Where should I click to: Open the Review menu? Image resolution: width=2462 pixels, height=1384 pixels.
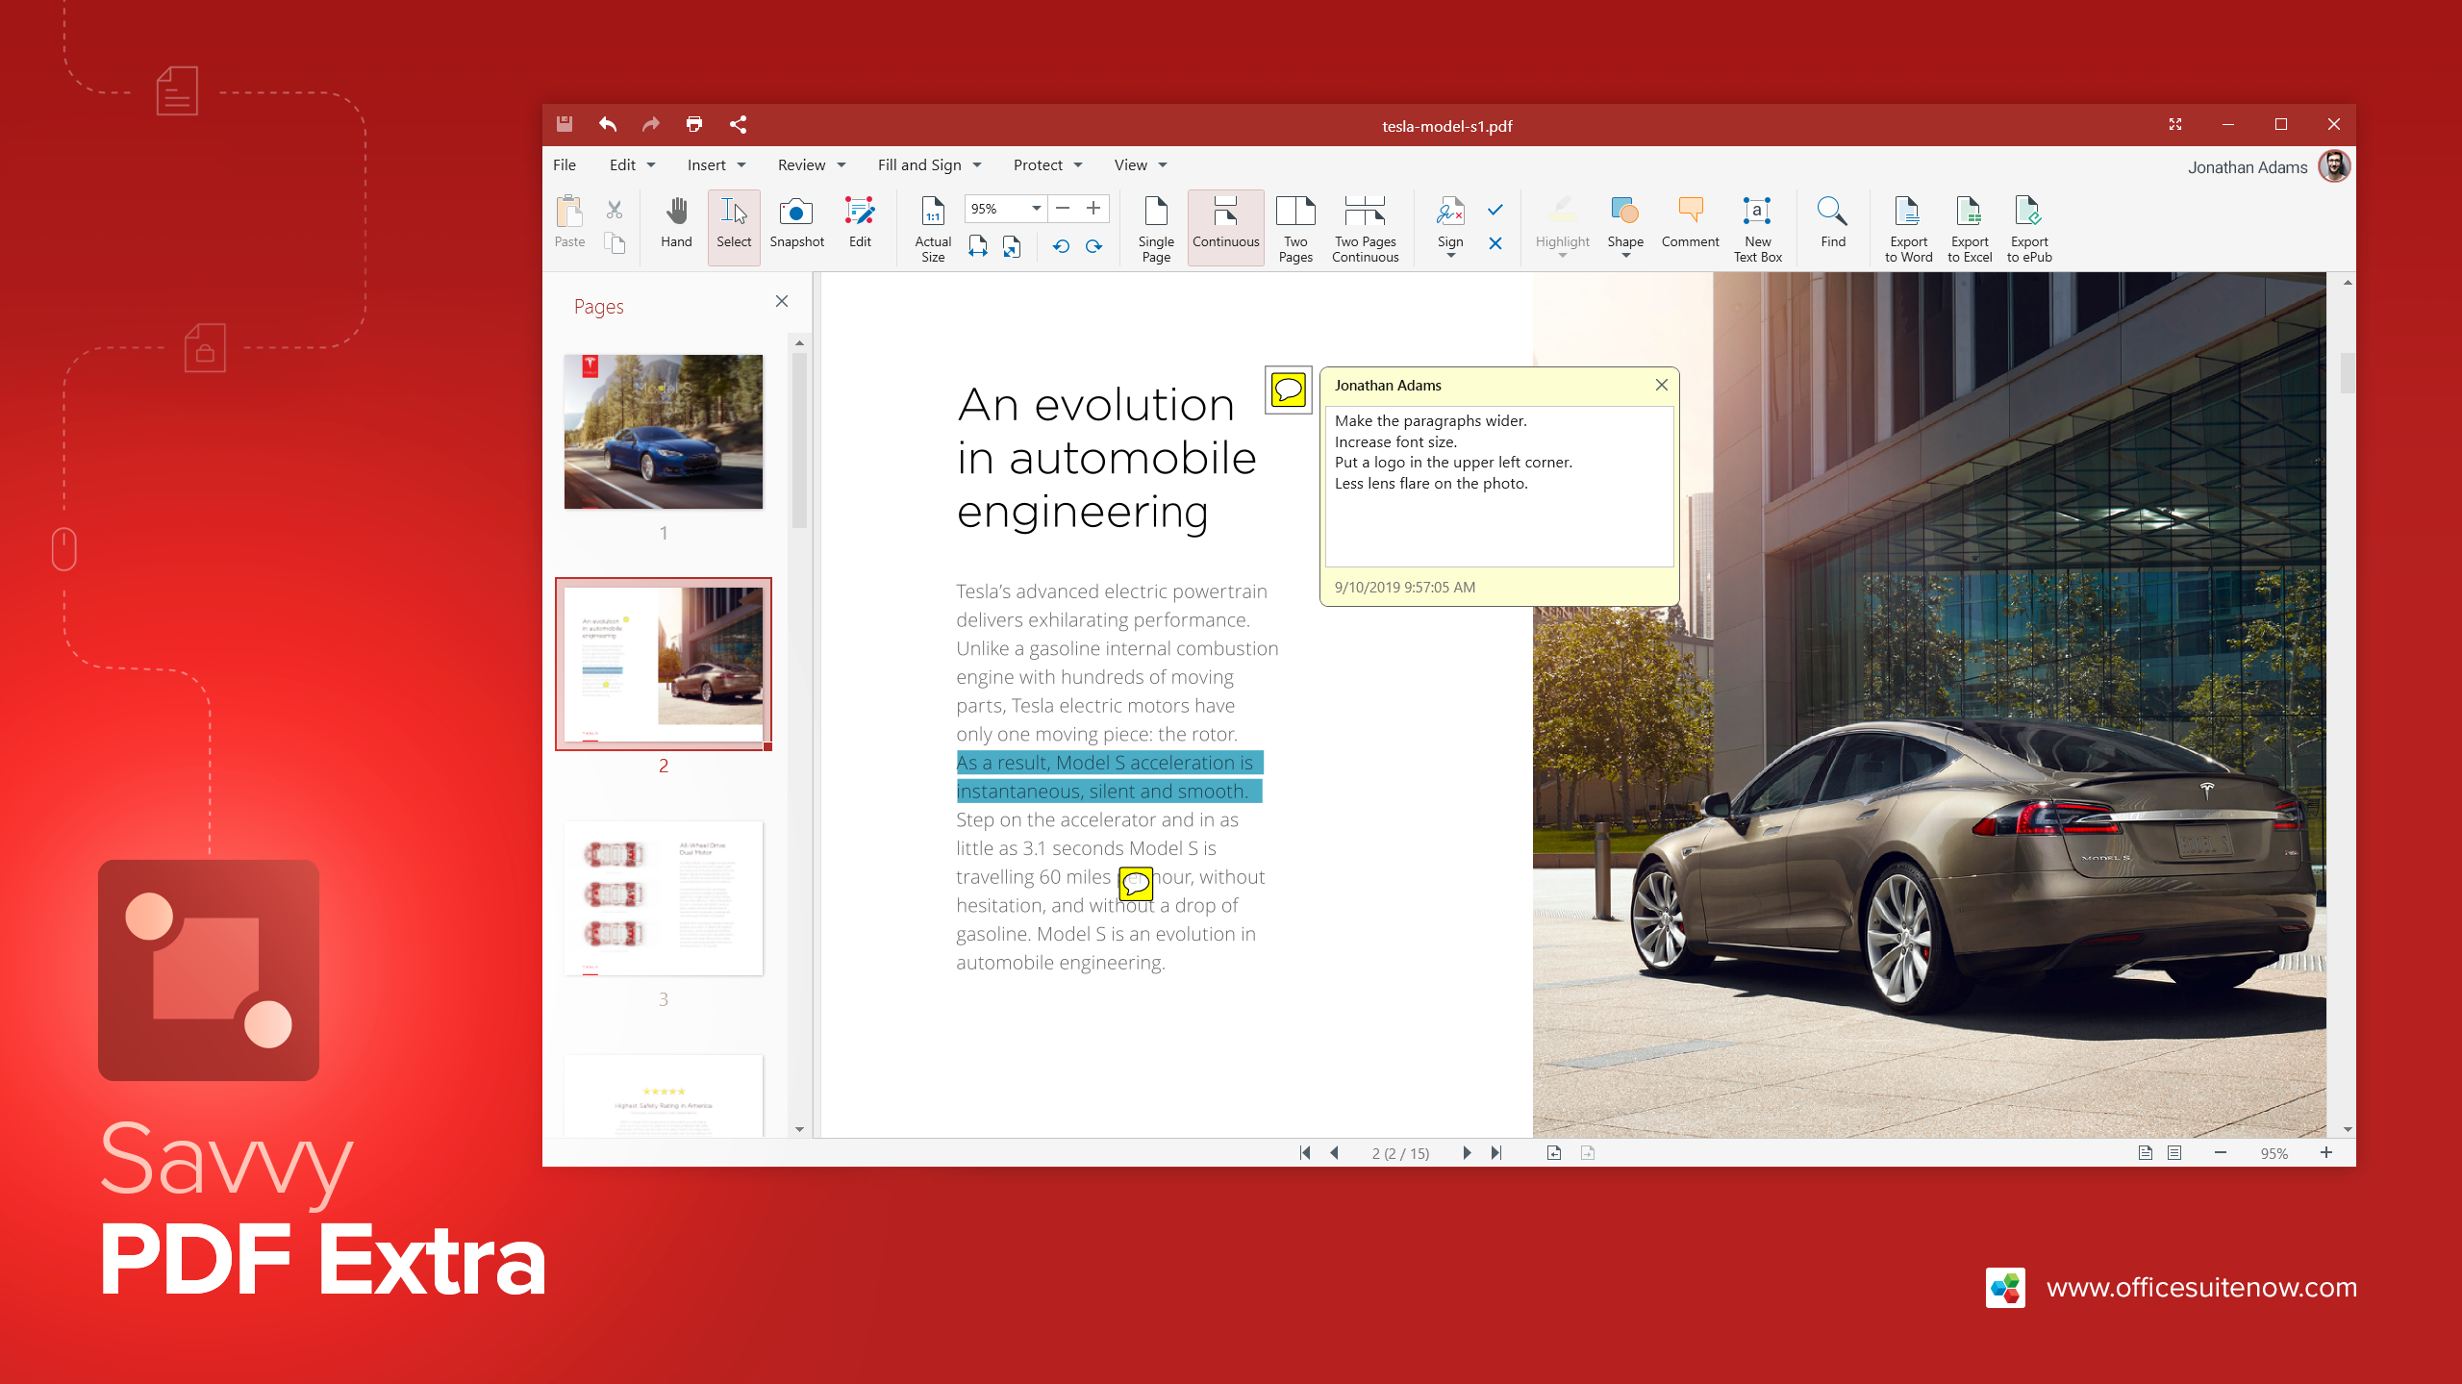(812, 165)
